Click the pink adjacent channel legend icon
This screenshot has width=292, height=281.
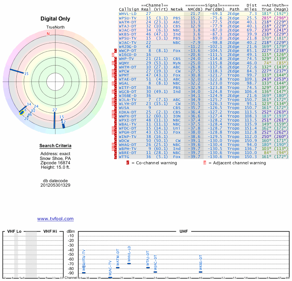[x=205, y=163]
